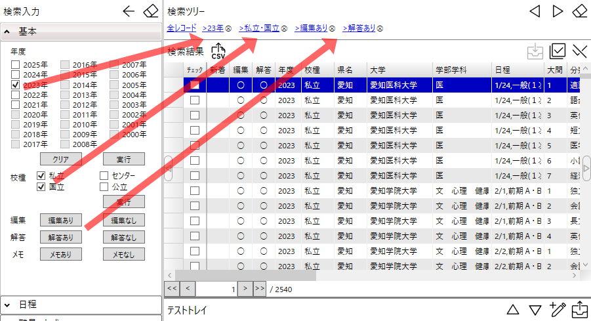
Task: Click the check-all icon in 検索結果
Action: click(x=558, y=51)
